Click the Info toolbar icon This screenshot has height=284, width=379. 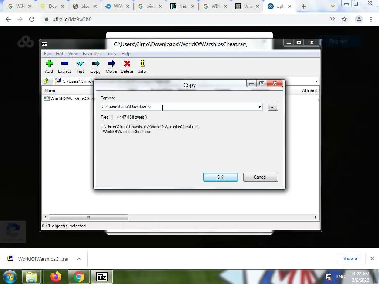tap(142, 67)
